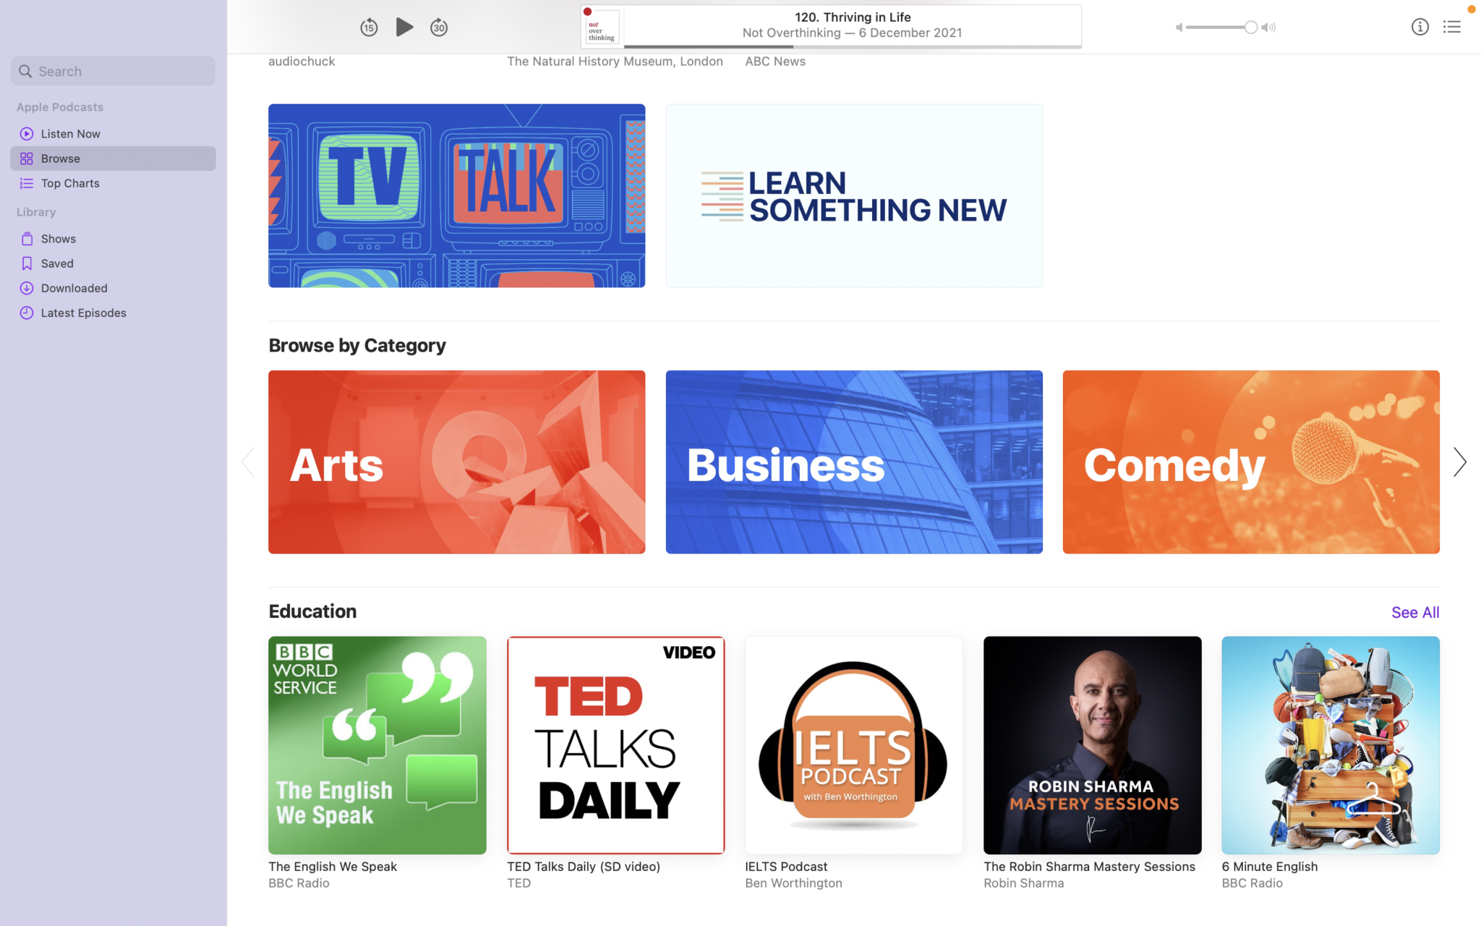
Task: Click the Saved bookmark icon
Action: [27, 263]
